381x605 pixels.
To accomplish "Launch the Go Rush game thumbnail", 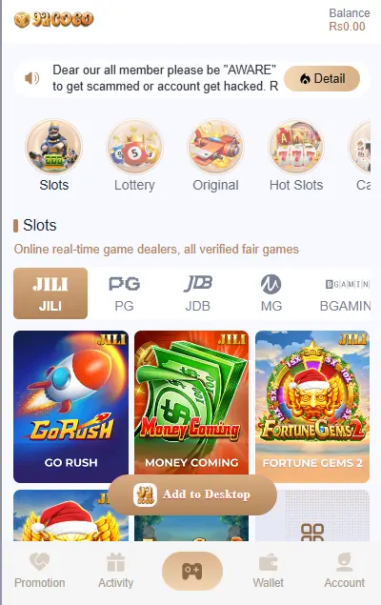I will coord(70,407).
